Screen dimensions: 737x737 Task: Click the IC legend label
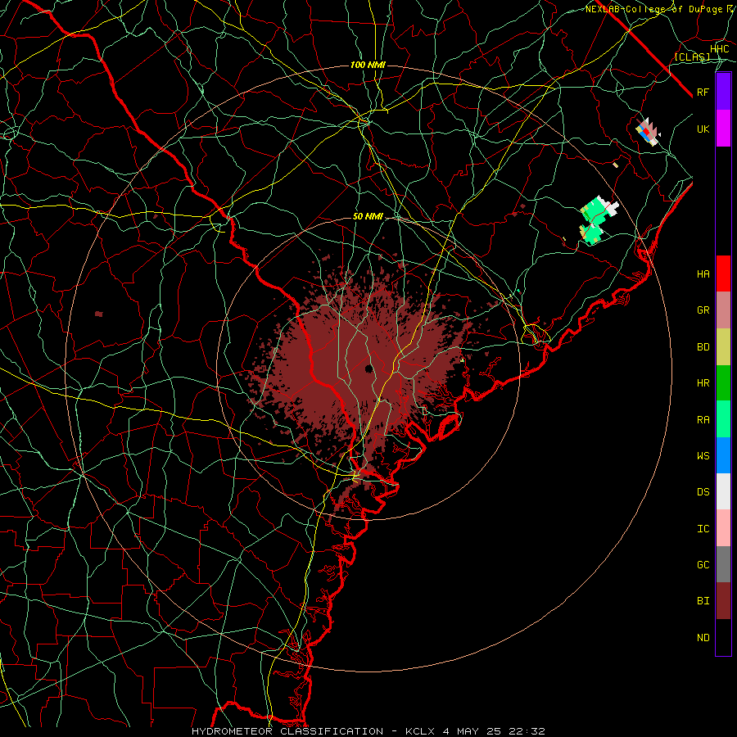click(703, 529)
